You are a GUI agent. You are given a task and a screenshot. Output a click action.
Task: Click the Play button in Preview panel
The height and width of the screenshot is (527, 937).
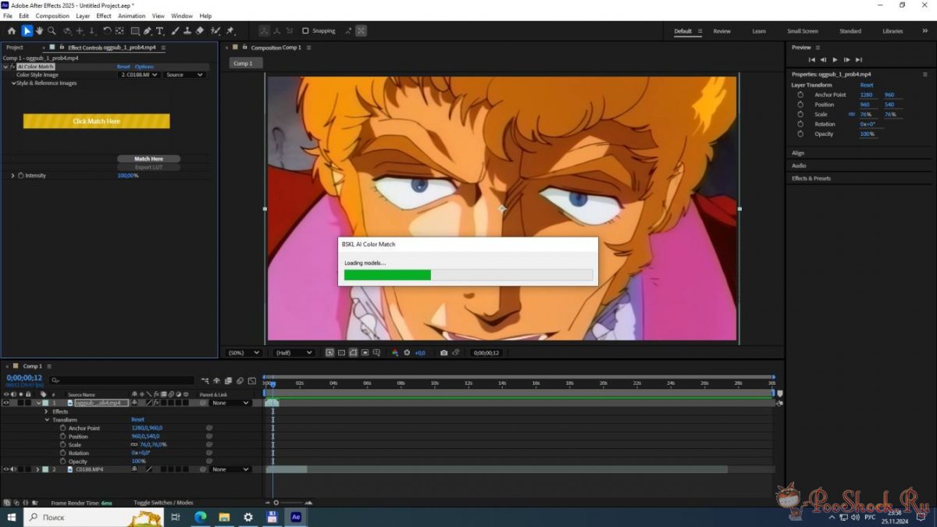tap(835, 59)
